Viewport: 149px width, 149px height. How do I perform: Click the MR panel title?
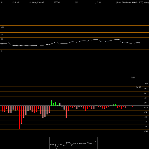point(133,77)
